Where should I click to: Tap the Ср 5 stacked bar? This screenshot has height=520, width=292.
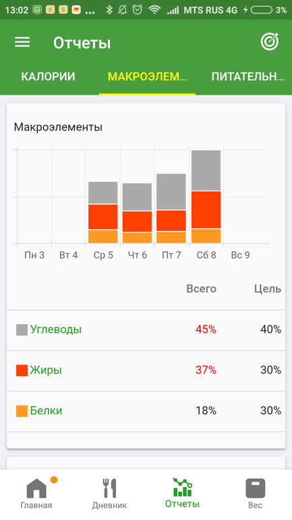coord(103,212)
